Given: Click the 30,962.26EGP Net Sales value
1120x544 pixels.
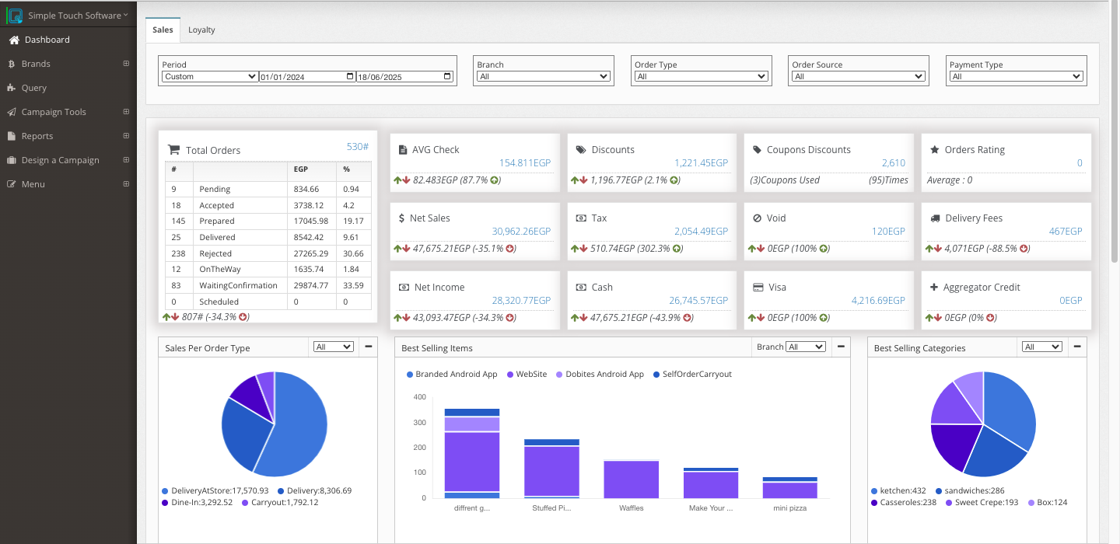Looking at the screenshot, I should pos(521,232).
